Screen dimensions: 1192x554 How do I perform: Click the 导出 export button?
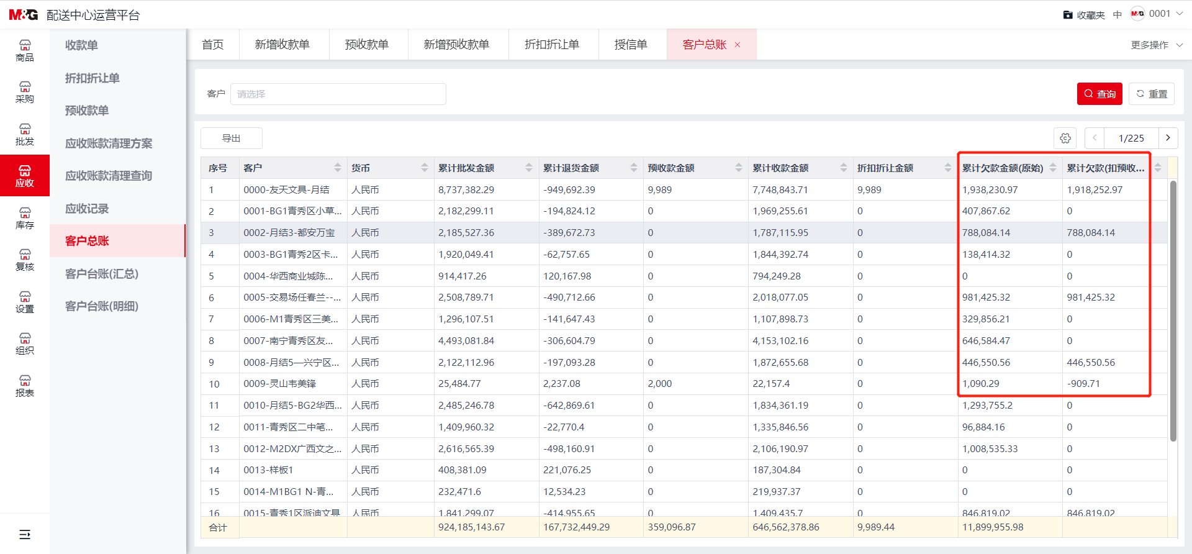[232, 138]
